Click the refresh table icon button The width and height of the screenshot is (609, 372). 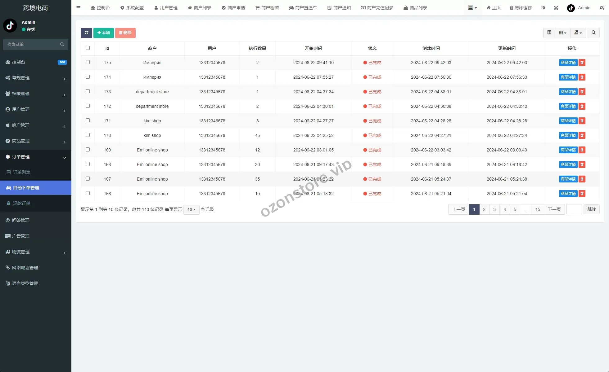(x=86, y=33)
